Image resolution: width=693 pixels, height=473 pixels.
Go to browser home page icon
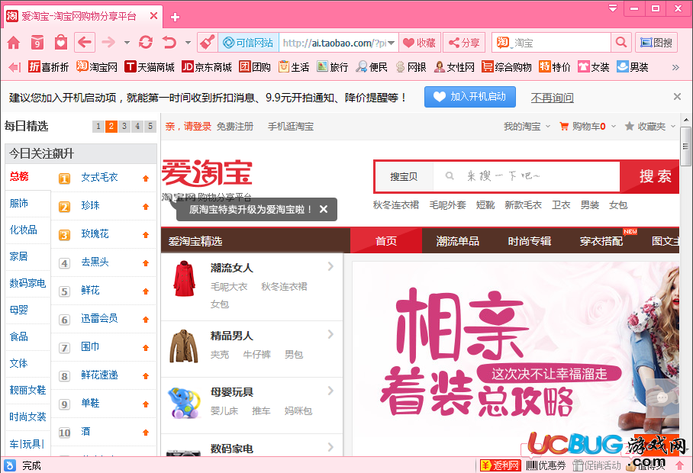coord(14,43)
